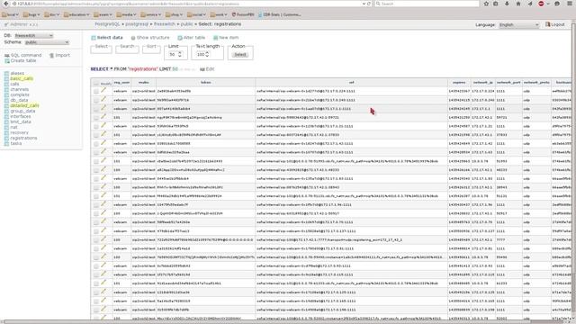Click pencil icon on row with port 59721
Screen dimensions: 576x324
[x=104, y=116]
